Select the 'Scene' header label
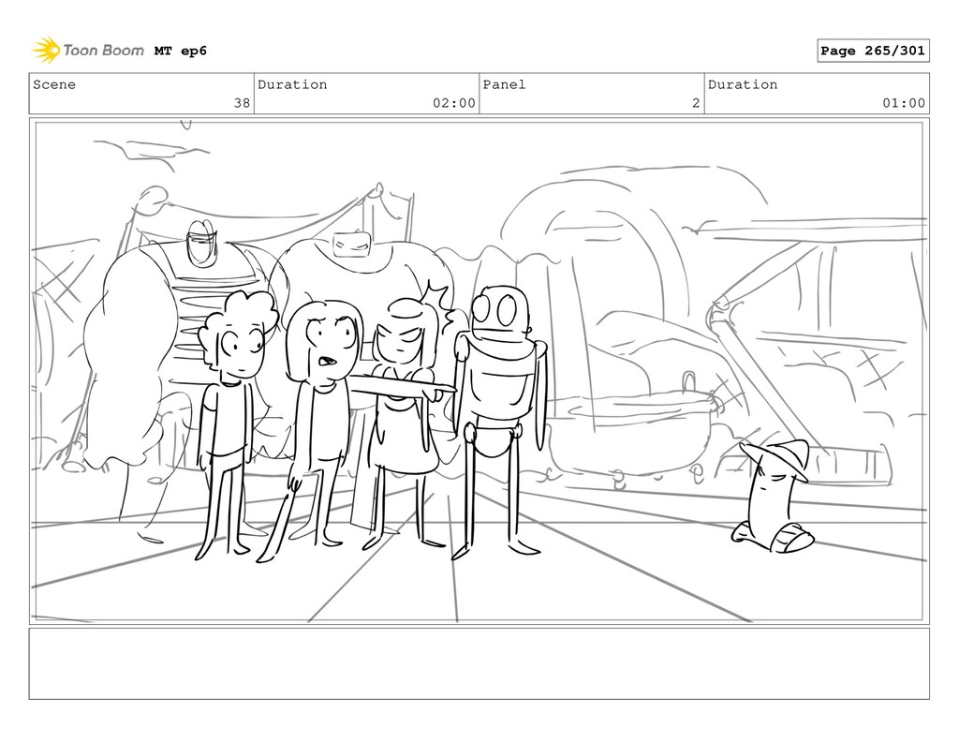This screenshot has width=959, height=743. [54, 84]
